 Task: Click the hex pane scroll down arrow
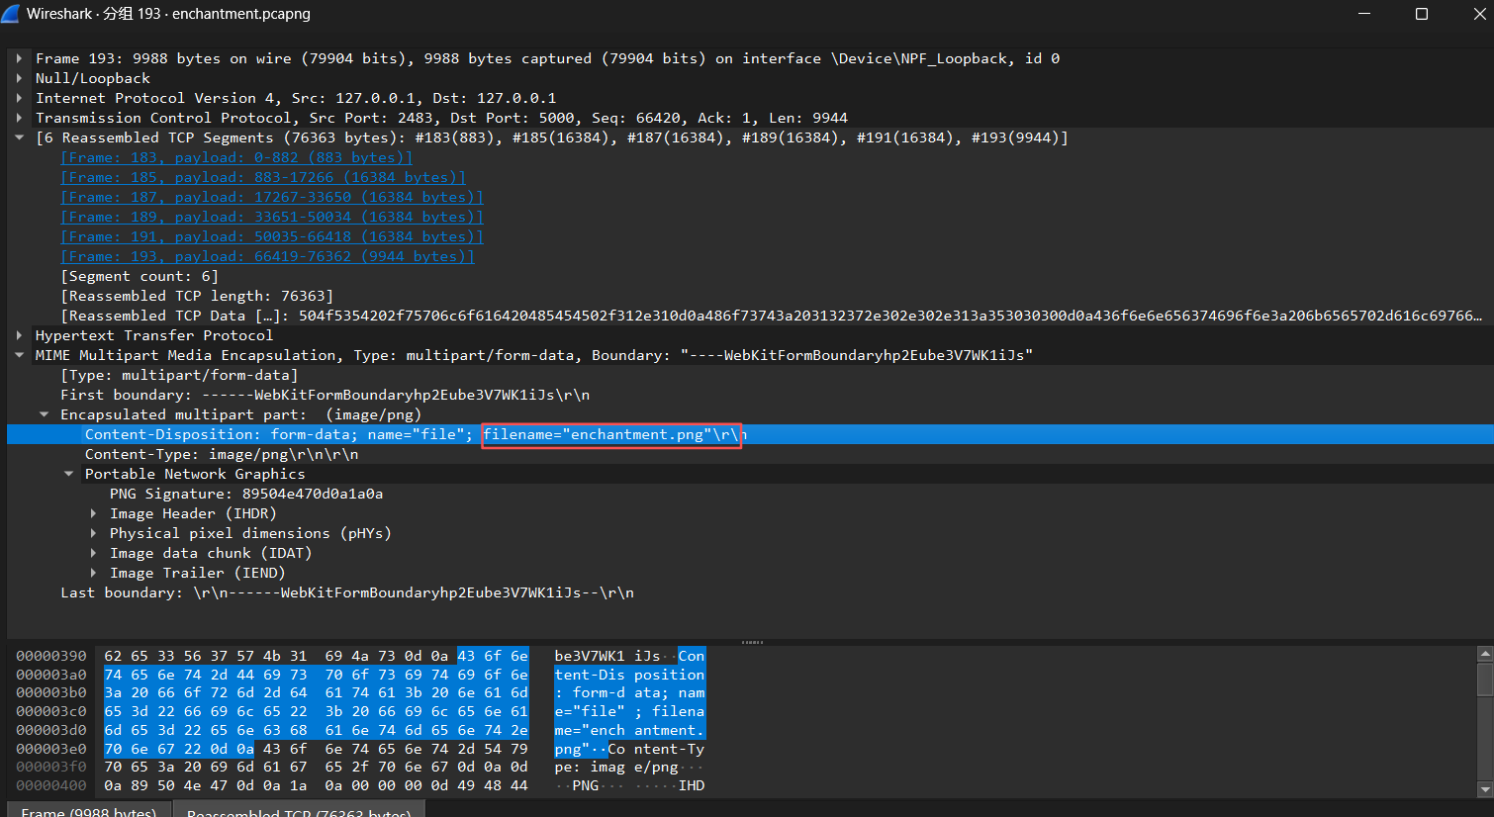pyautogui.click(x=1484, y=788)
